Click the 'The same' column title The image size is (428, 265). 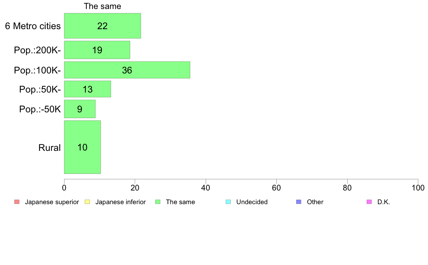click(102, 6)
